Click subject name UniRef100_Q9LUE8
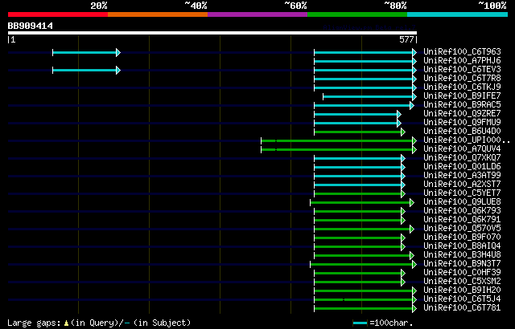This screenshot has height=329, width=515. pos(462,202)
